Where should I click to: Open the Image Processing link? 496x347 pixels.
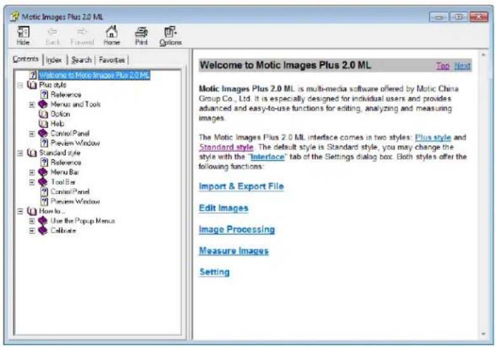pyautogui.click(x=237, y=229)
